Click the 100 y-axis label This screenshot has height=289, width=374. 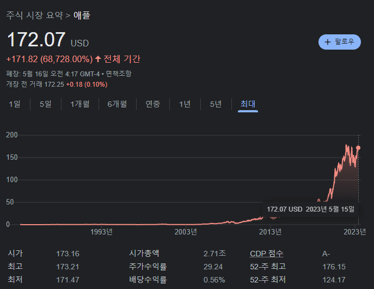coord(12,179)
